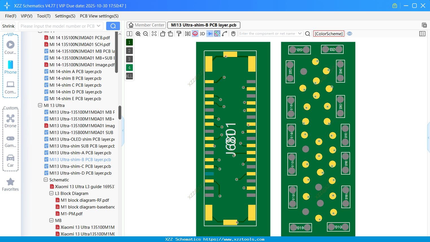The image size is (430, 242).
Task: Click the Shrink button
Action: pos(8,26)
